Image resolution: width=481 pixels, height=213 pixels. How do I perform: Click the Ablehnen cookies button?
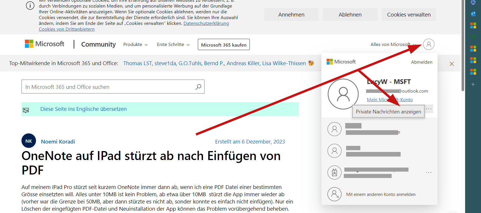(x=350, y=14)
